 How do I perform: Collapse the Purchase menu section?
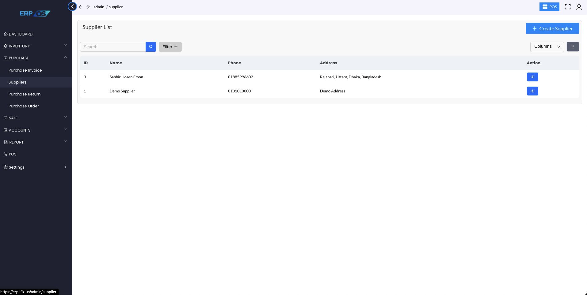click(36, 58)
